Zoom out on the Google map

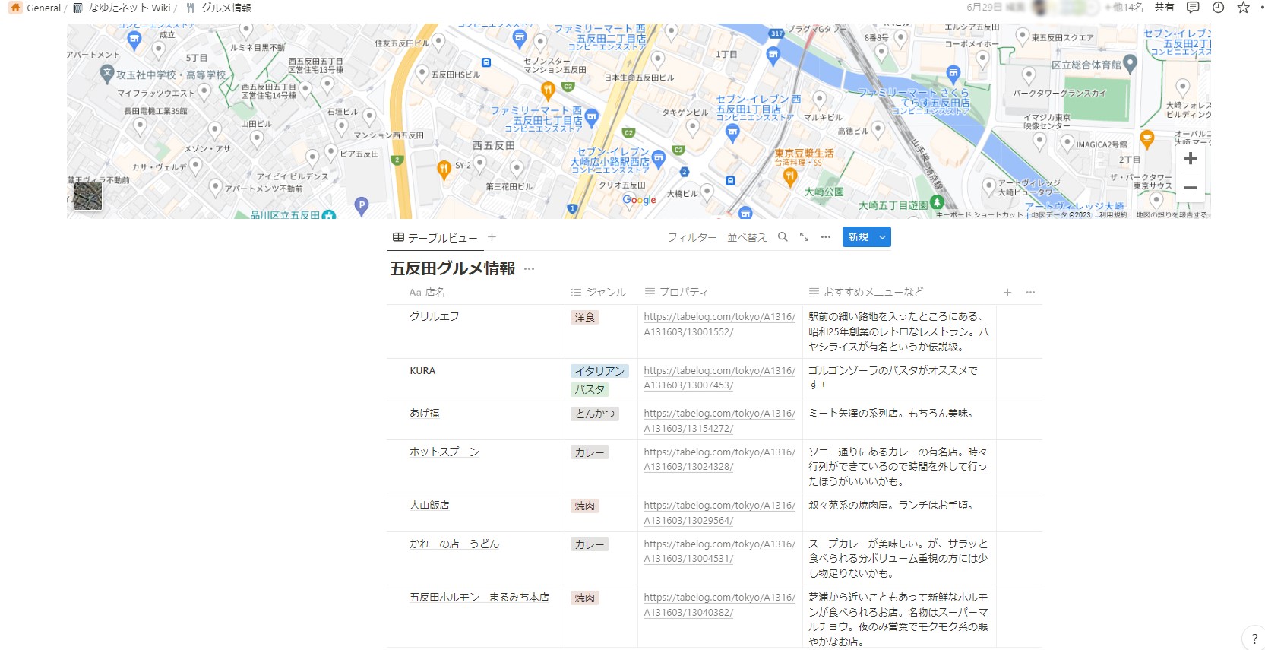pos(1191,188)
